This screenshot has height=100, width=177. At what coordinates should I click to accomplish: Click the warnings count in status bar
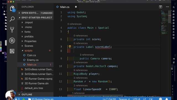point(17,99)
